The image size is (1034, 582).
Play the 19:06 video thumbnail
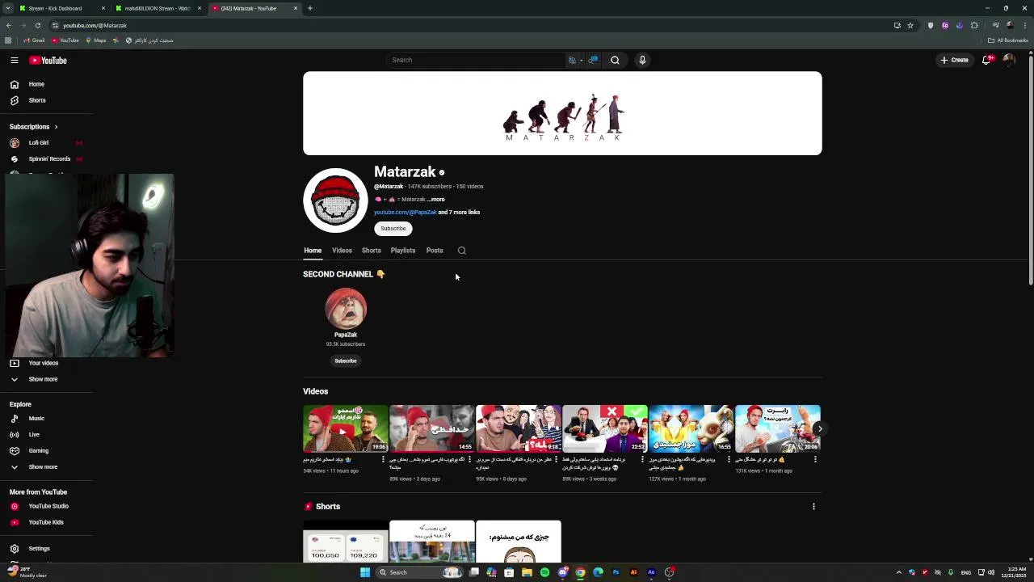pyautogui.click(x=345, y=428)
